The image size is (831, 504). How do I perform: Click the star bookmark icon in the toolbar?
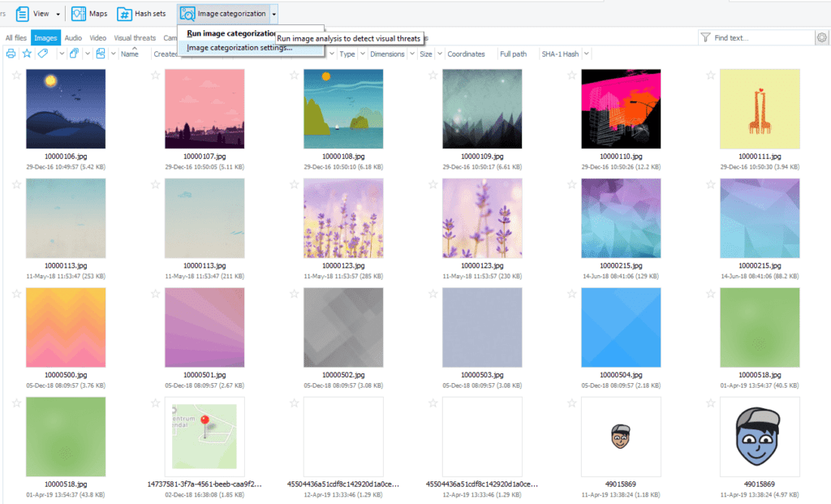pos(27,54)
